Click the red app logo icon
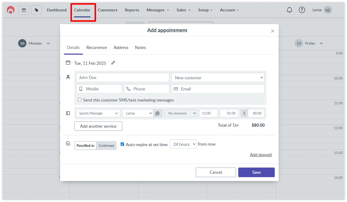The width and height of the screenshot is (347, 202). (x=11, y=10)
